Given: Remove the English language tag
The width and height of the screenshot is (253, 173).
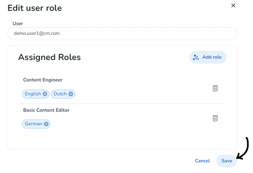Looking at the screenshot, I should pyautogui.click(x=45, y=94).
